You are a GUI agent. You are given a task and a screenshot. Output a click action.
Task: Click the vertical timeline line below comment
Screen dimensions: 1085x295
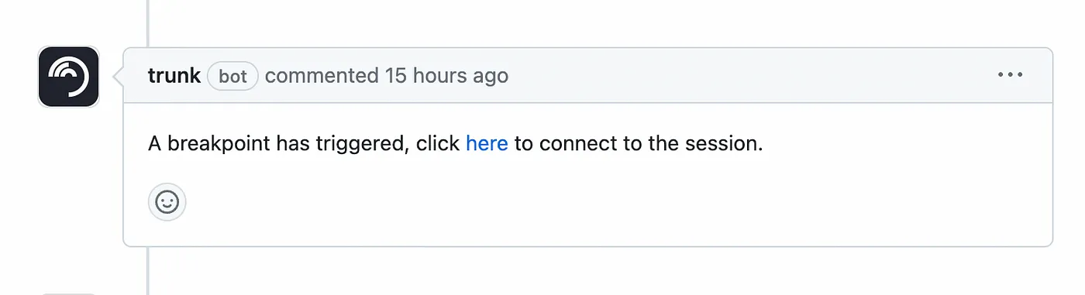pyautogui.click(x=147, y=271)
